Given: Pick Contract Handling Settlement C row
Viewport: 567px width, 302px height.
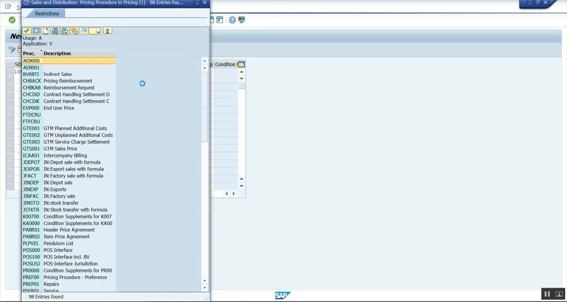Looking at the screenshot, I should pos(69,101).
